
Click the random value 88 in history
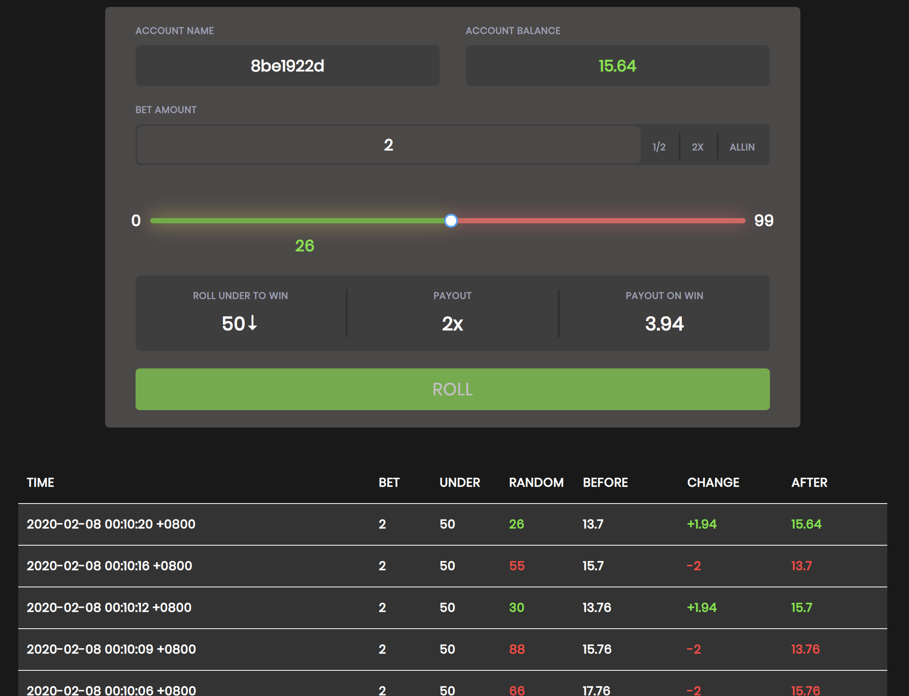coord(517,649)
